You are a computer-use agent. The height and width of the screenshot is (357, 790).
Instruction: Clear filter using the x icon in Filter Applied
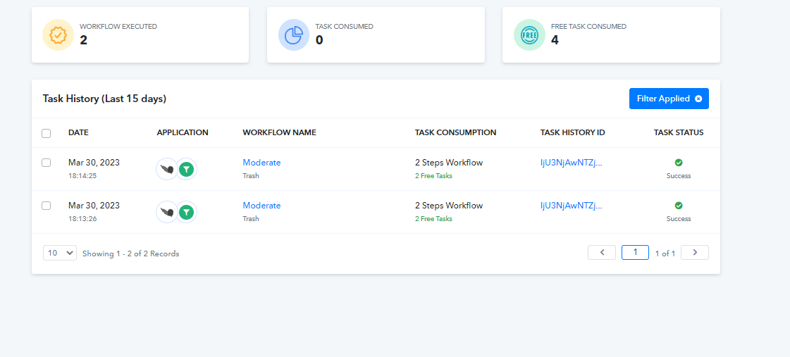(x=698, y=99)
